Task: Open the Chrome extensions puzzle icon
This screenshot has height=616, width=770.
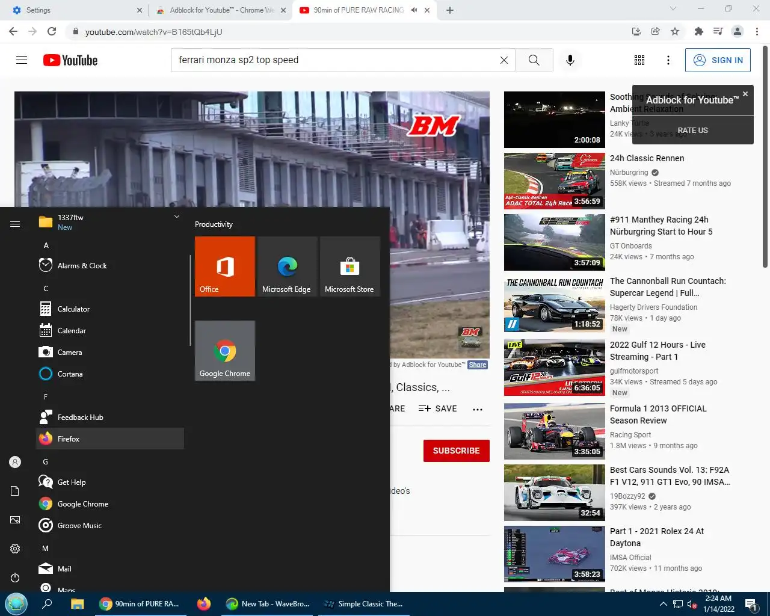Action: 698,31
